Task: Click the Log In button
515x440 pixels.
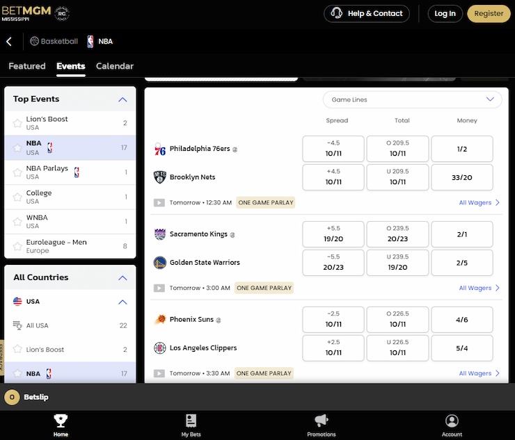Action: click(445, 13)
